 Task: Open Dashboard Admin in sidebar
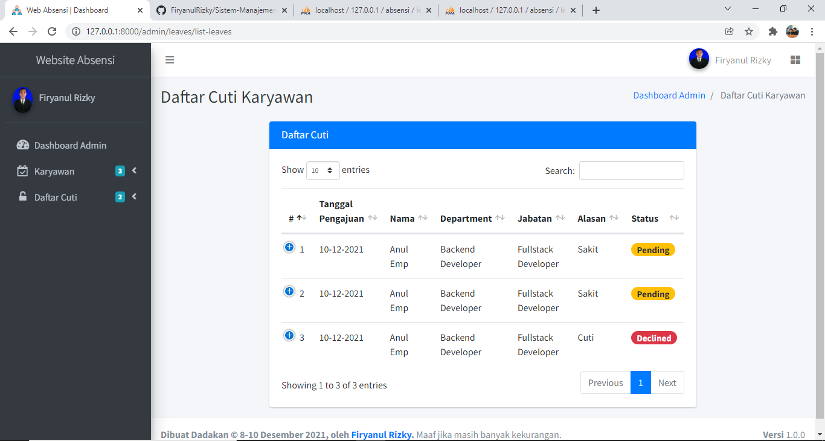click(75, 145)
